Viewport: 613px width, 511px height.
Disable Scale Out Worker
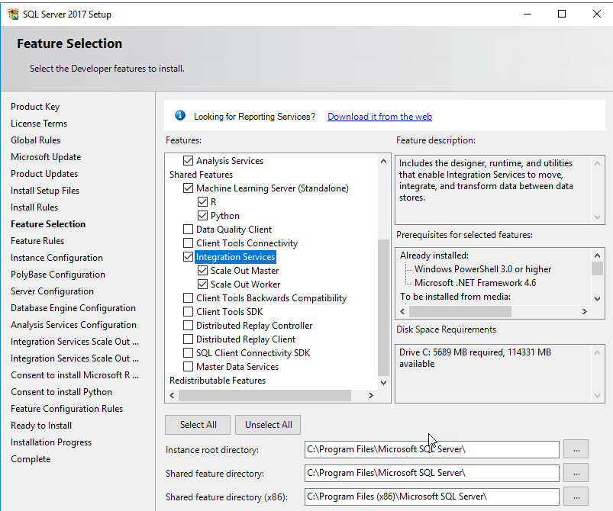(x=202, y=284)
